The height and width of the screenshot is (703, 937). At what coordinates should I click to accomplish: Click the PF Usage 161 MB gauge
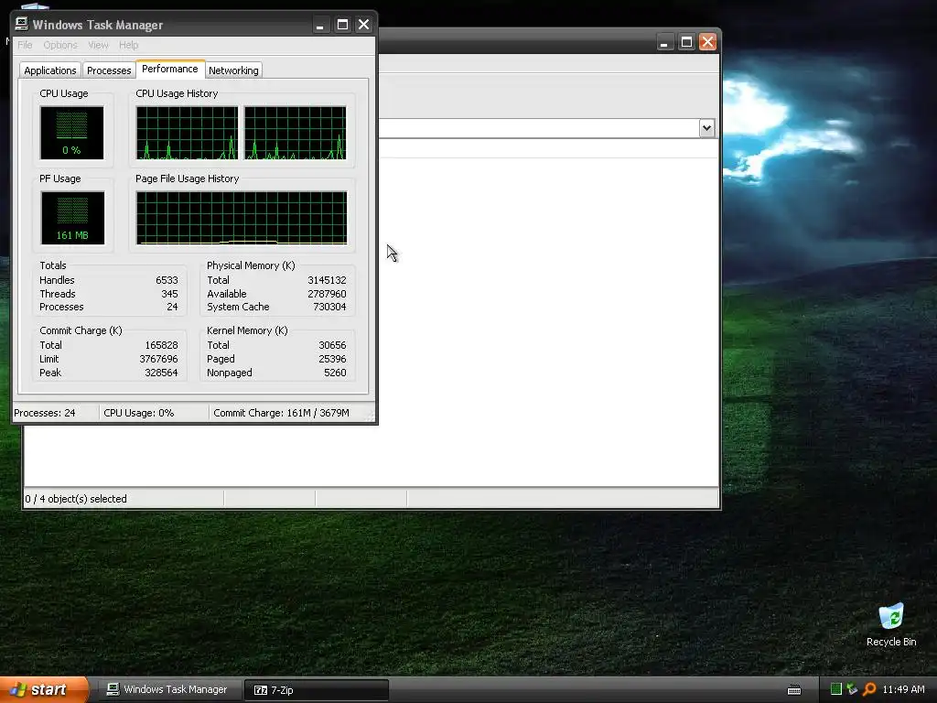(x=72, y=218)
